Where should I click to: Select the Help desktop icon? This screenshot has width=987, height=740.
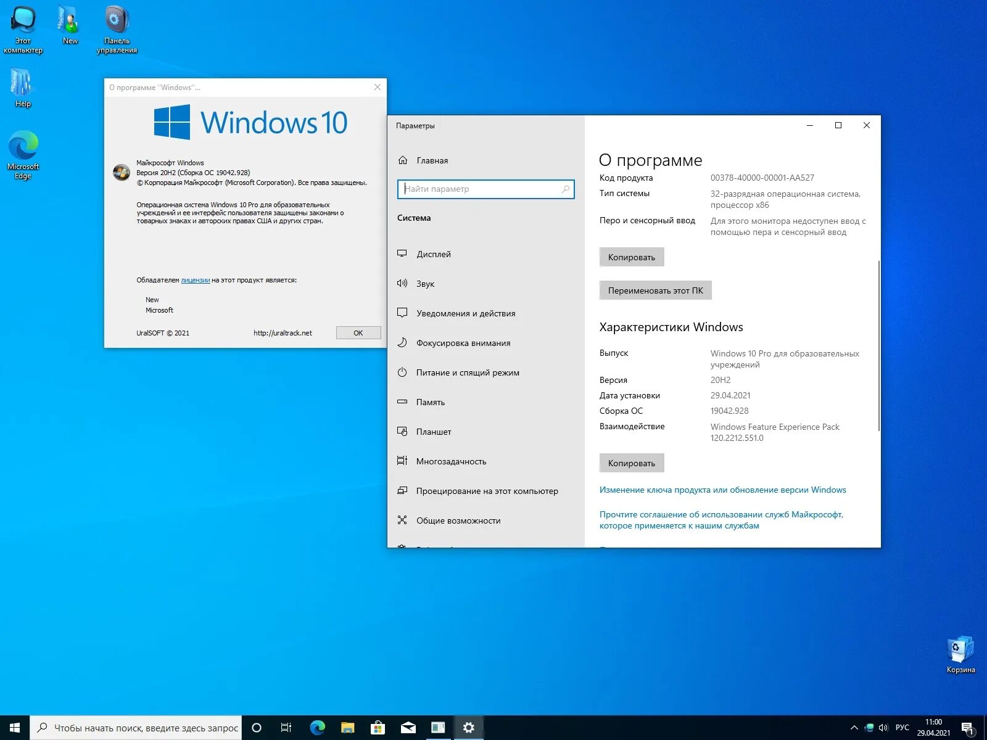point(23,88)
